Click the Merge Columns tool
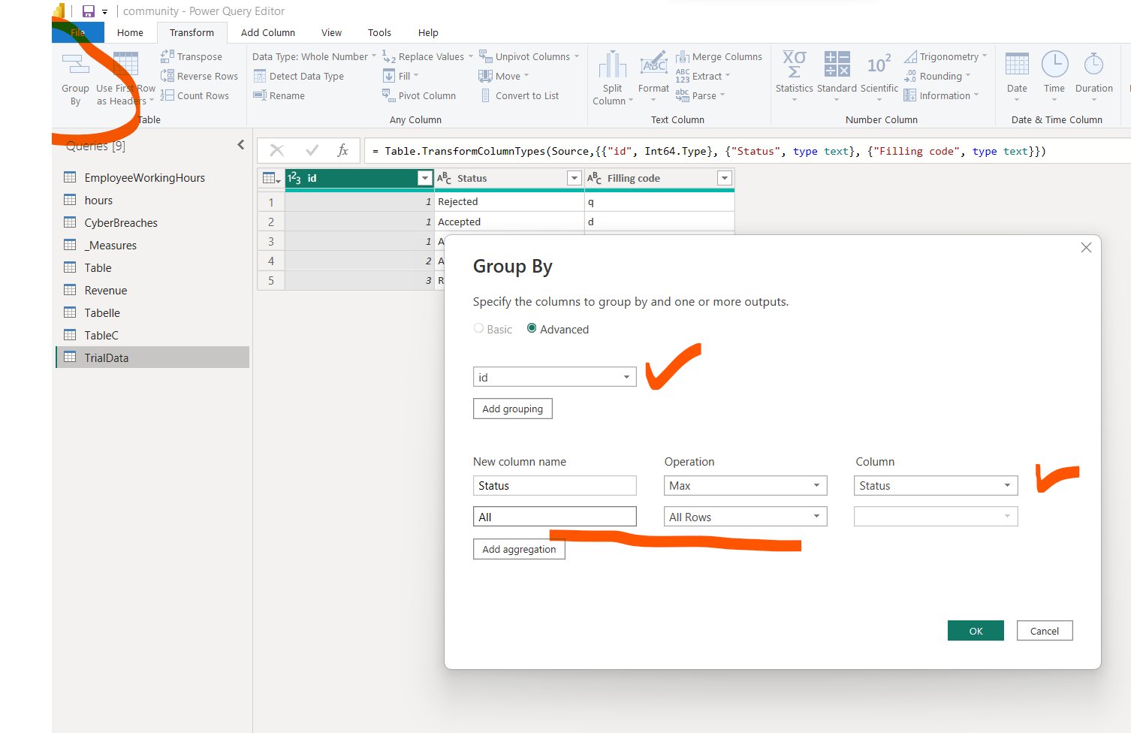 pos(719,56)
